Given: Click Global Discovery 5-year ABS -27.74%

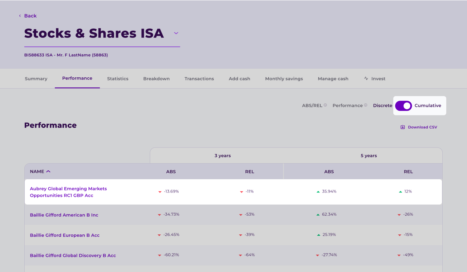Looking at the screenshot, I should point(329,255).
